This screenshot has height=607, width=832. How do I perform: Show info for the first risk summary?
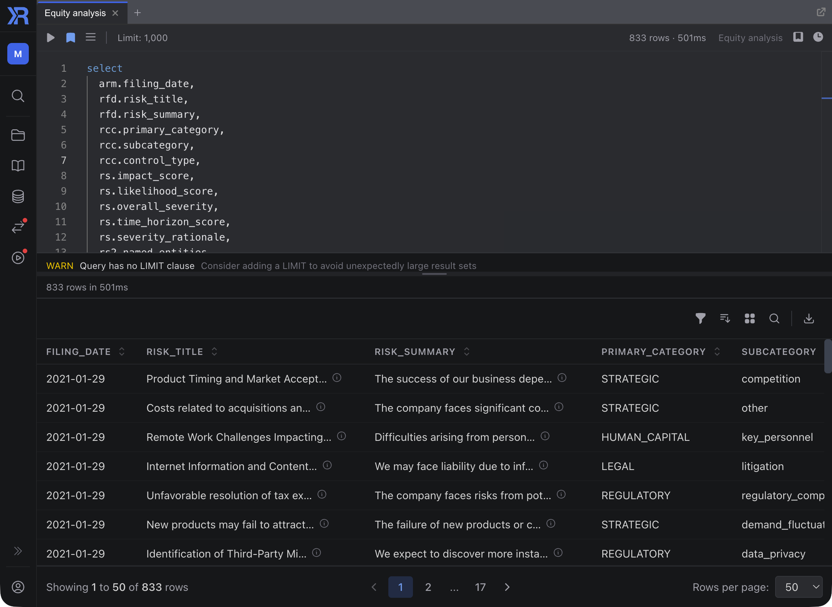[562, 378]
